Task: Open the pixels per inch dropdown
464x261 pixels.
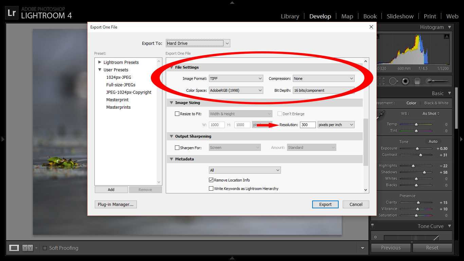Action: coord(336,125)
